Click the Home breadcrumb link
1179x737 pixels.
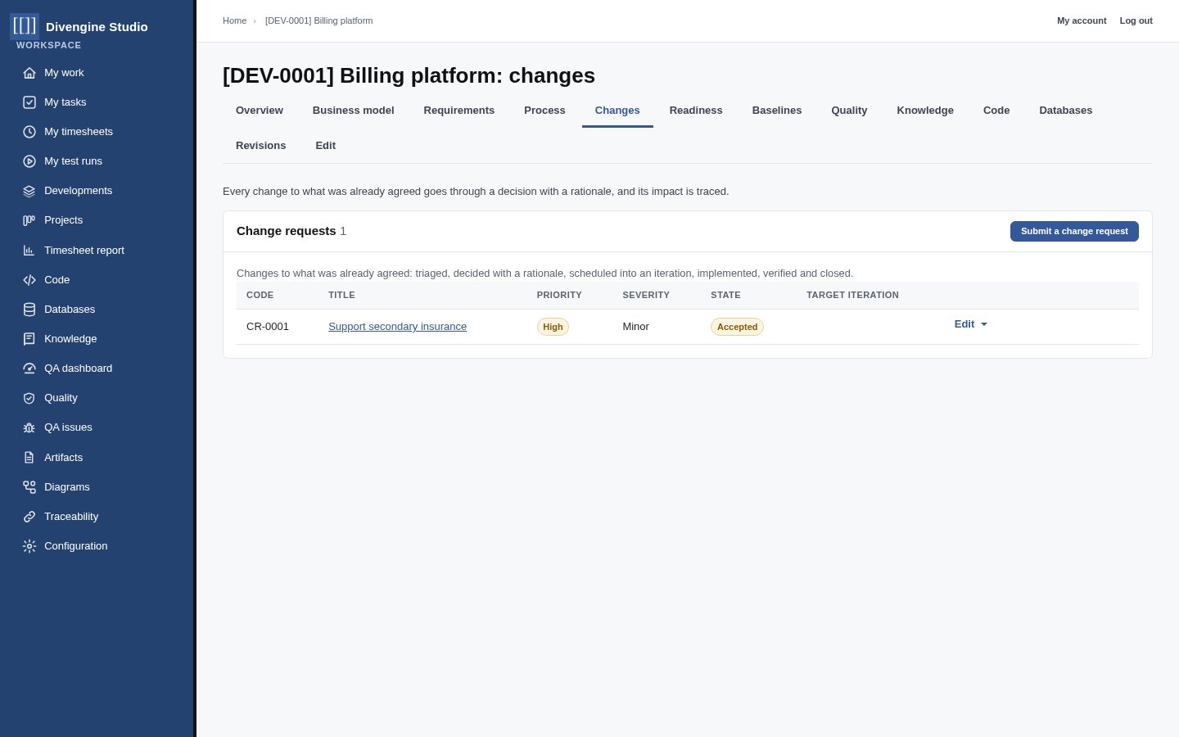click(x=234, y=20)
